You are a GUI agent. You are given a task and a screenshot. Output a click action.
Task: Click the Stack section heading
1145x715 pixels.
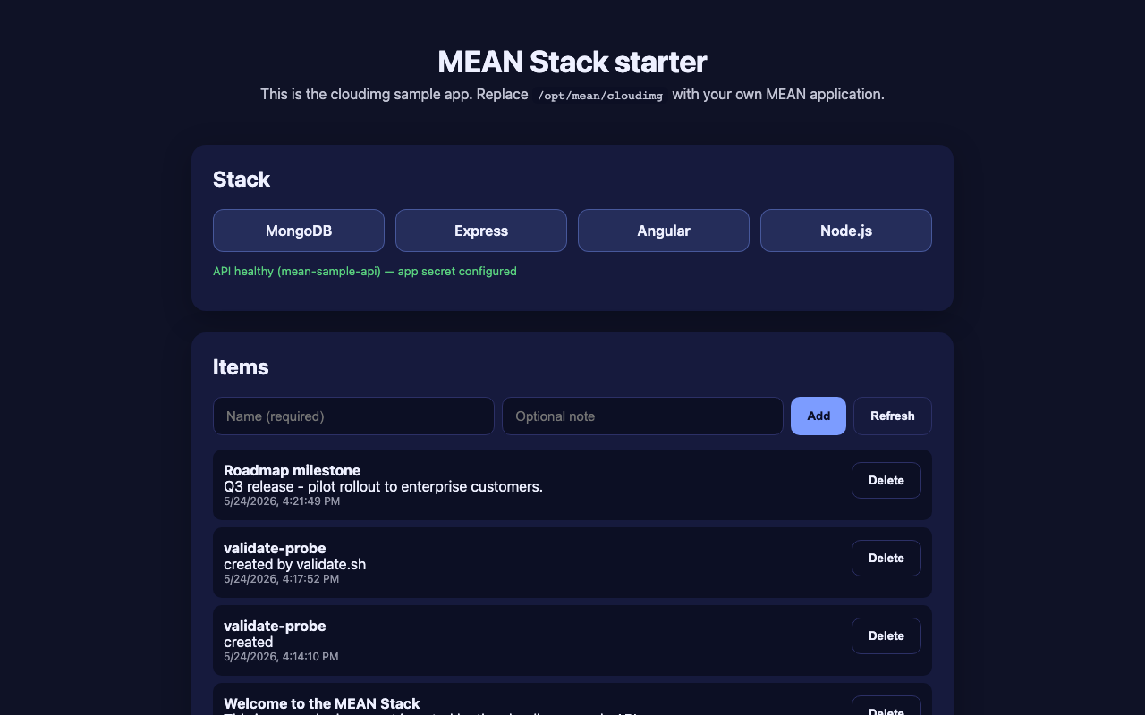click(242, 180)
